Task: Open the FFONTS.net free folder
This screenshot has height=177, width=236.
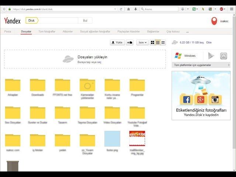Action: 62,85
